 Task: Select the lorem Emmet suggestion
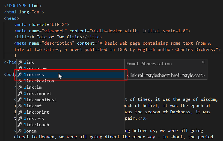click(x=30, y=131)
